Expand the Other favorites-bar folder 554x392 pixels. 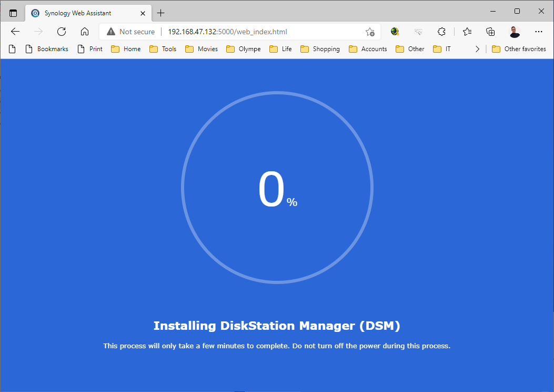410,49
